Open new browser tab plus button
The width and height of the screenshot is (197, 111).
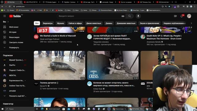coord(176,2)
